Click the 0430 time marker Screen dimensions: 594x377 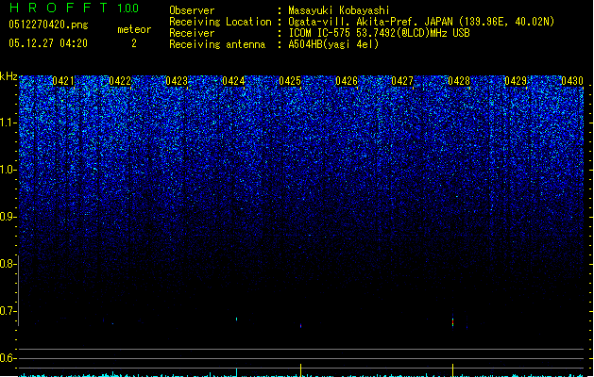tap(572, 81)
